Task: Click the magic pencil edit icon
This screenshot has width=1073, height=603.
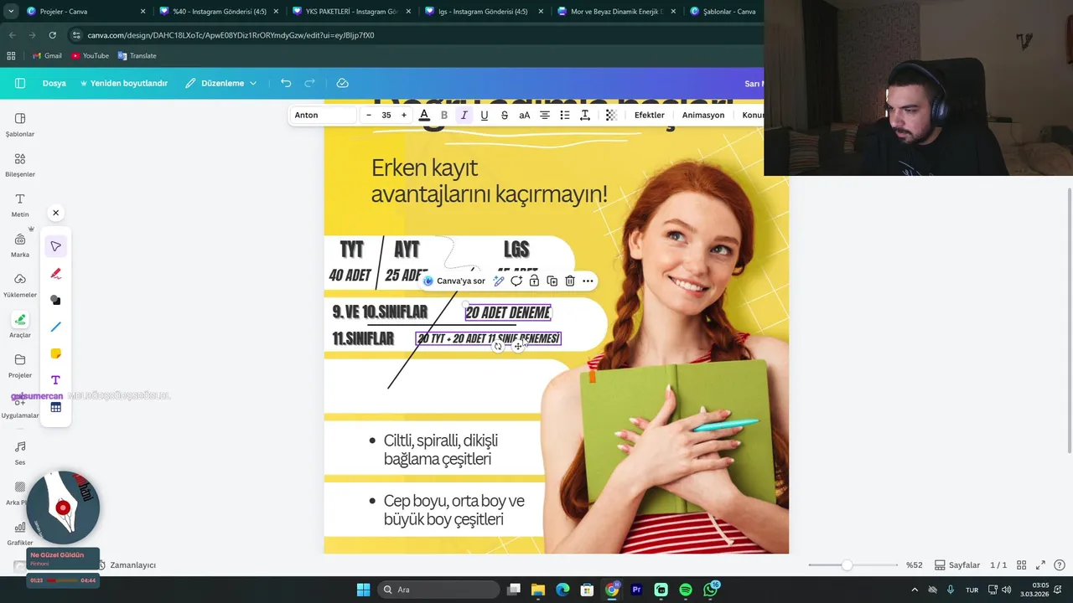Action: (499, 281)
